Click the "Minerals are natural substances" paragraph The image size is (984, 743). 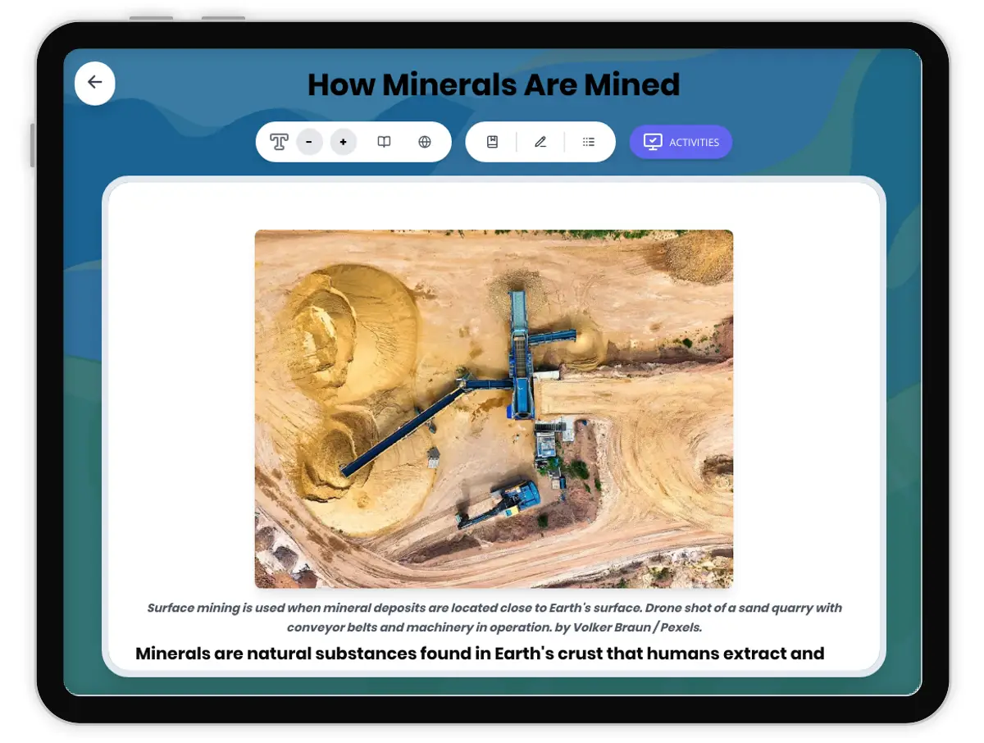click(x=480, y=654)
